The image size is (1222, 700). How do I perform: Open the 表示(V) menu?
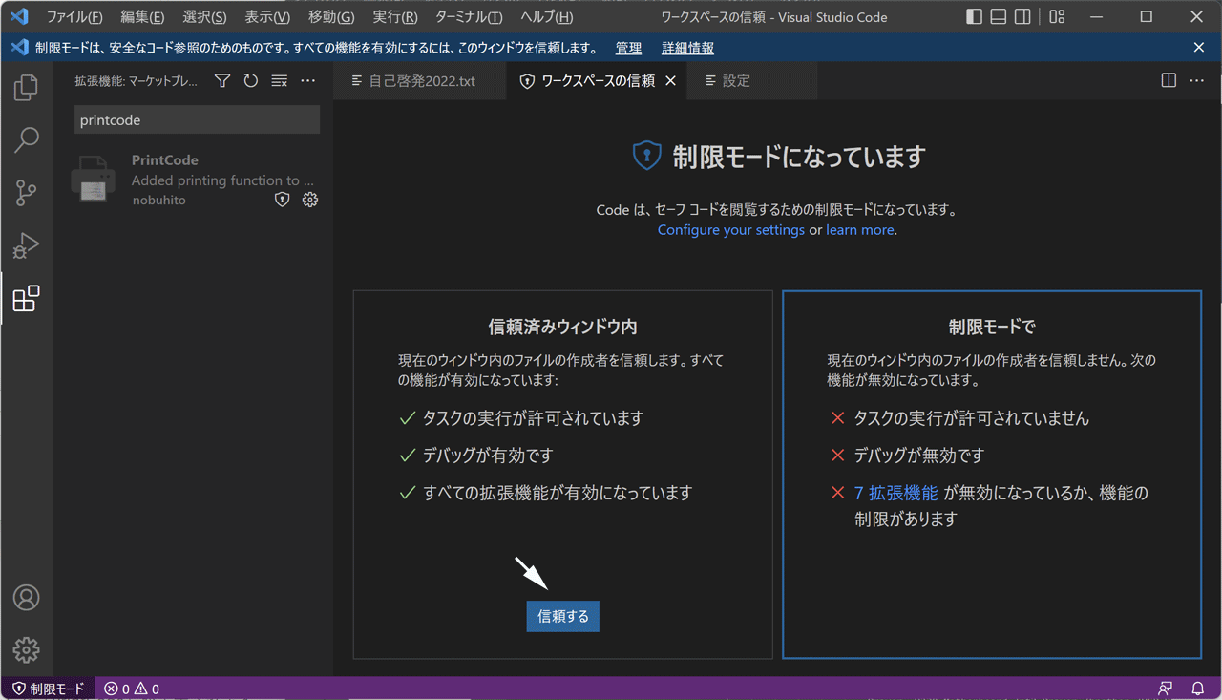click(x=267, y=17)
